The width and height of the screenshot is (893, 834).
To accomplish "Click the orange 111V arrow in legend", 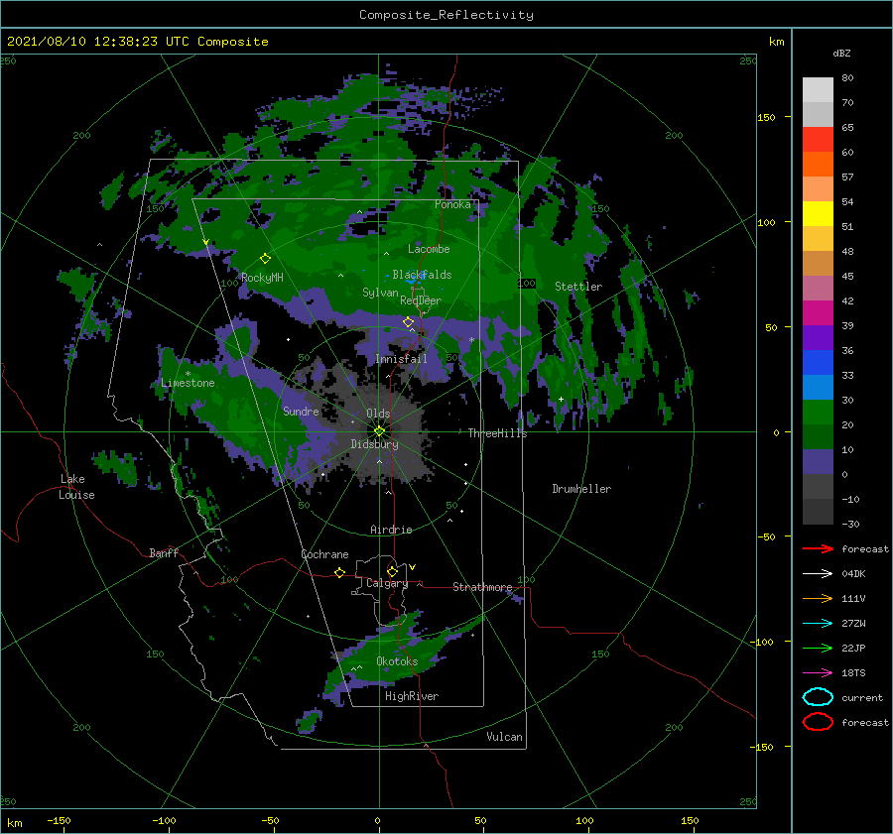I will 818,598.
